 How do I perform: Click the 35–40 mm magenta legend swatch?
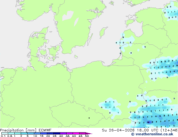pyautogui.click(x=70, y=133)
